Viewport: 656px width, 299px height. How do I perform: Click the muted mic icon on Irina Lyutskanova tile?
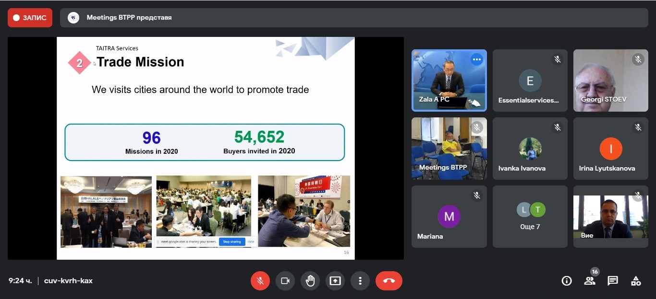tap(638, 127)
